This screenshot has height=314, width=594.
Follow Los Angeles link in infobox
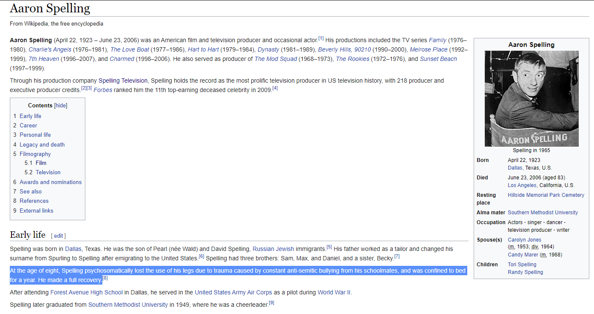(x=522, y=185)
